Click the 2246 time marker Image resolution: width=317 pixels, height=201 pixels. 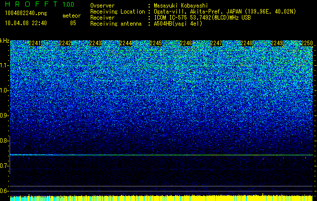[x=186, y=43]
